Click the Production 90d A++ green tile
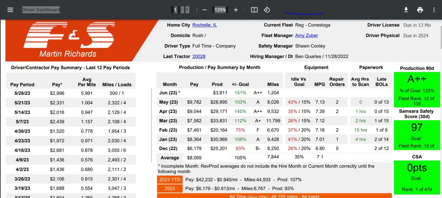The width and height of the screenshot is (442, 198). (x=417, y=89)
